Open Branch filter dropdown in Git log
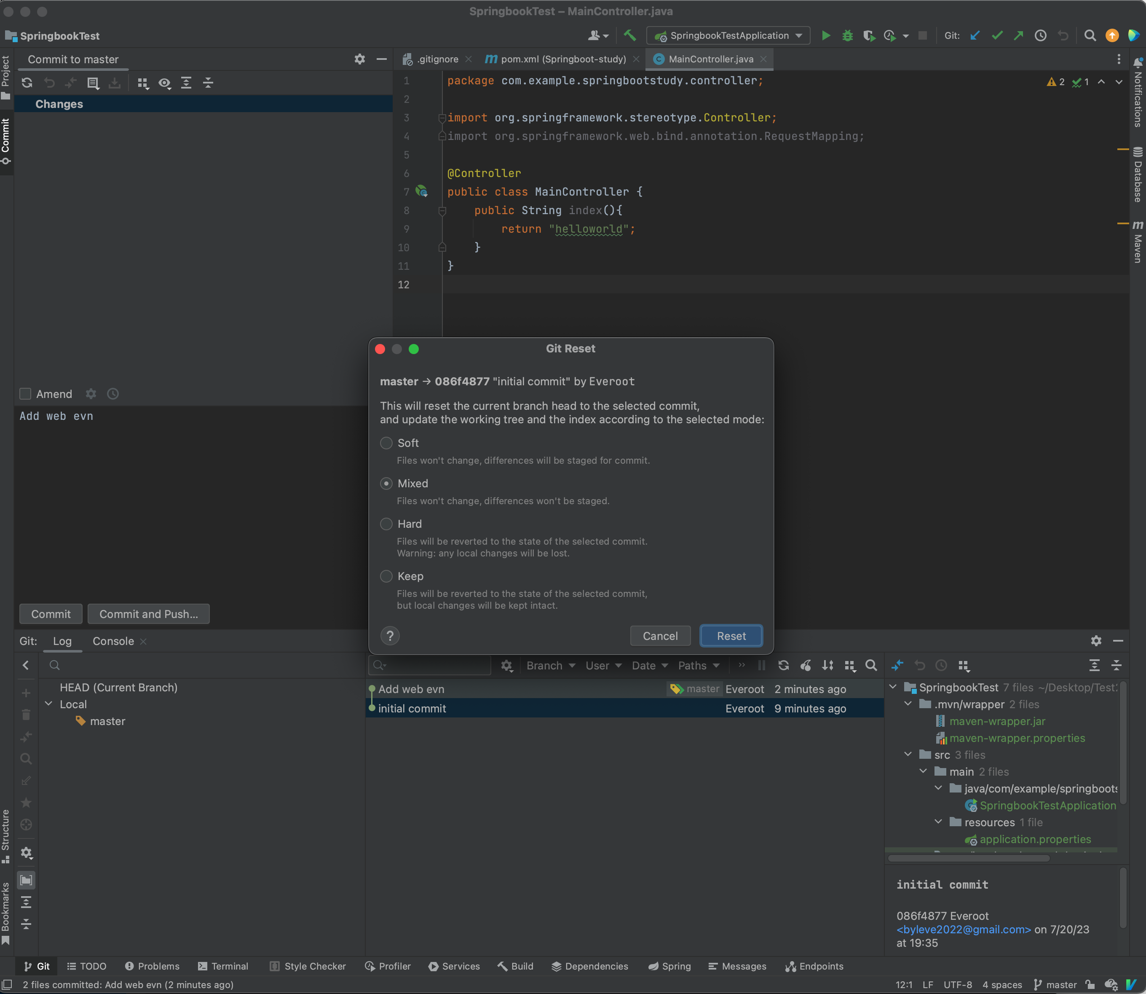The image size is (1146, 994). [x=551, y=665]
